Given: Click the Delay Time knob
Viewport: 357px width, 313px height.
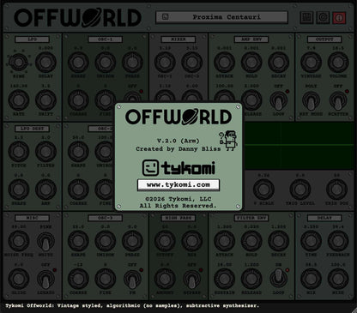Looking at the screenshot, I should (311, 241).
